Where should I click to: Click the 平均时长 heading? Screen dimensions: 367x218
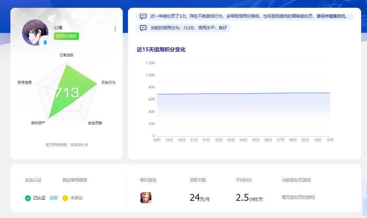click(244, 180)
